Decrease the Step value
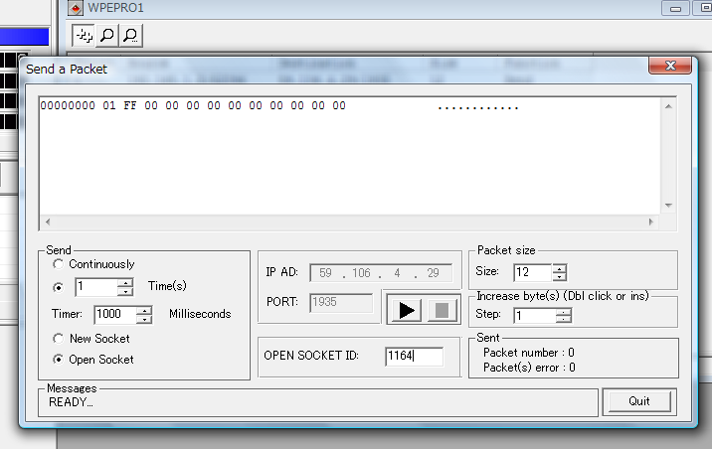The width and height of the screenshot is (712, 449). [x=564, y=320]
